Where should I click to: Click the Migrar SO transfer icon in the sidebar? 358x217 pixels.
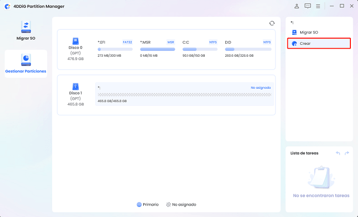point(26,27)
